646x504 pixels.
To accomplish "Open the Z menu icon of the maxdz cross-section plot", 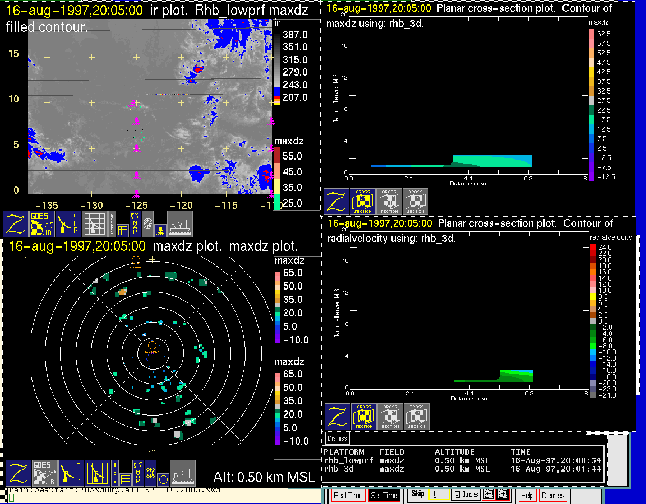I will point(336,202).
